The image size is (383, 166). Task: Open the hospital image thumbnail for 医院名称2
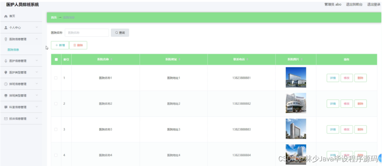coord(296,103)
